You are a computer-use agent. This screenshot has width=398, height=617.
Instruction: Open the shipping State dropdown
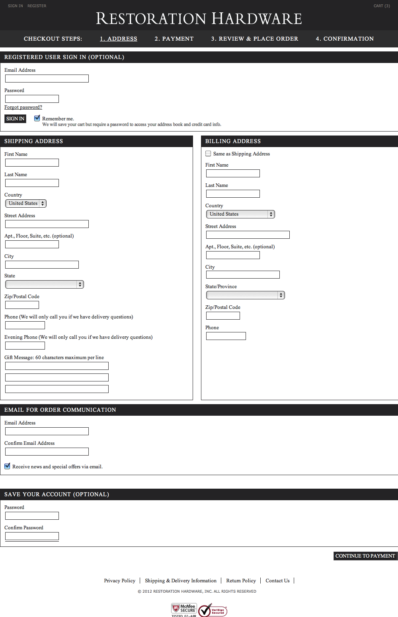coord(44,284)
